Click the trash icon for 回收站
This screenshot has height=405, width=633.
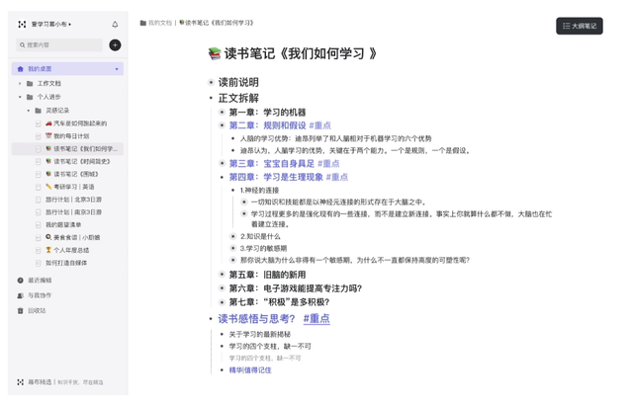(x=20, y=311)
